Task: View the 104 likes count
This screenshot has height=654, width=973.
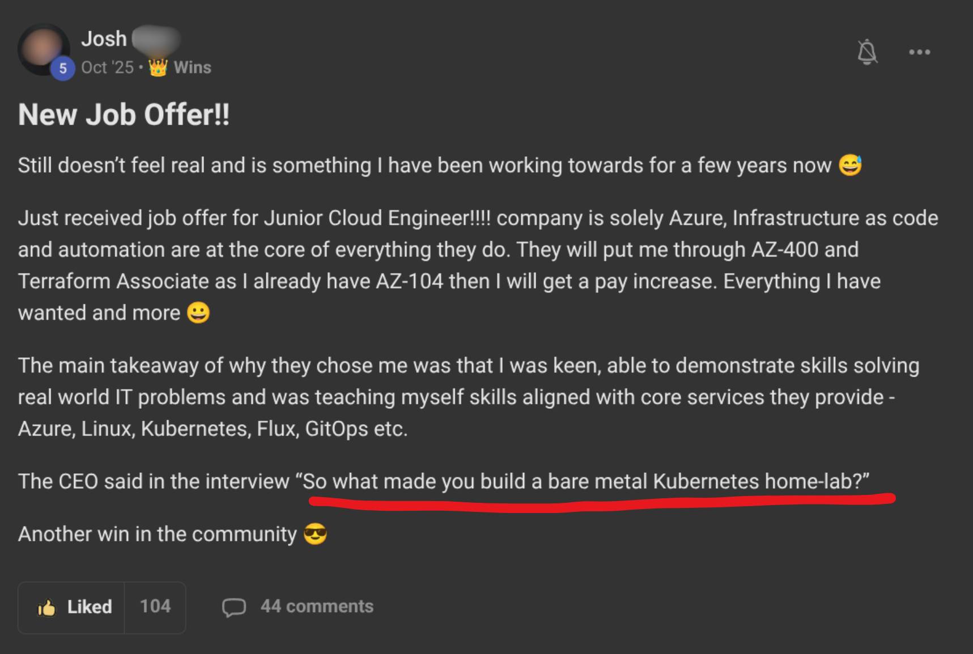Action: pos(155,607)
